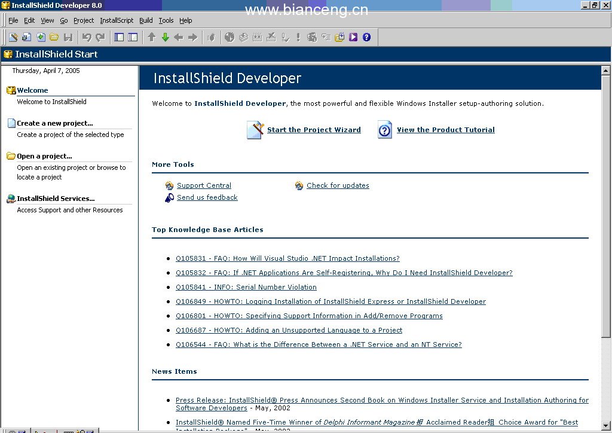Click the right arrow navigation icon

(x=193, y=37)
